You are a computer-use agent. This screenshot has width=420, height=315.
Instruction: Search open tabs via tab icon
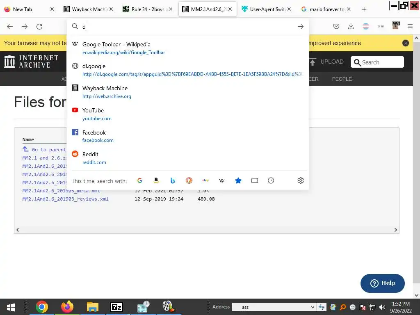coord(255,180)
